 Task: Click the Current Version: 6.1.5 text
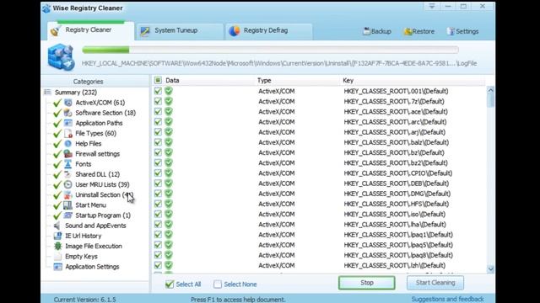click(84, 300)
